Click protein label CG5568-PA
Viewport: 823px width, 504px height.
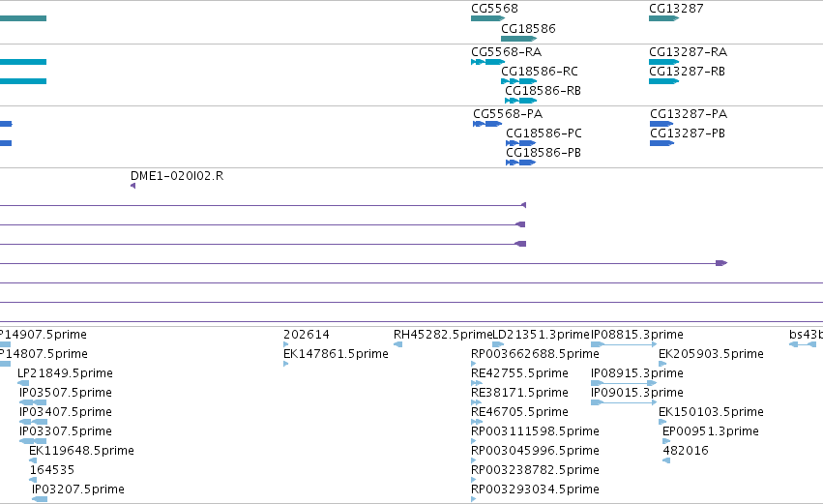(508, 114)
